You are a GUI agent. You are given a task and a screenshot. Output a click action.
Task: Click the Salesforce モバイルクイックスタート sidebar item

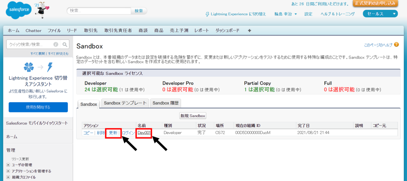tap(37, 123)
